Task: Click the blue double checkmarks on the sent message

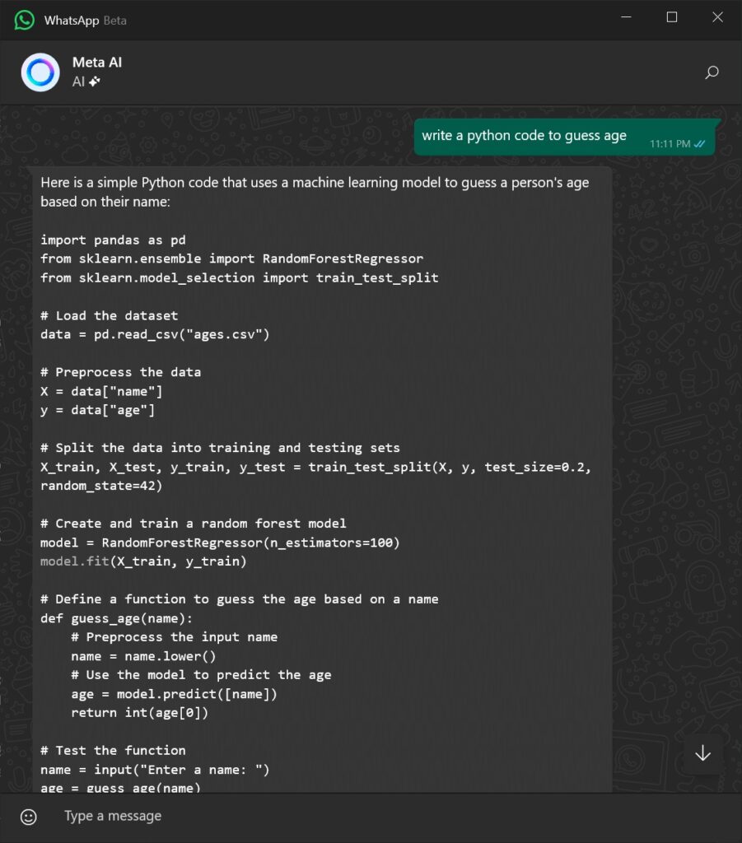Action: click(x=699, y=142)
